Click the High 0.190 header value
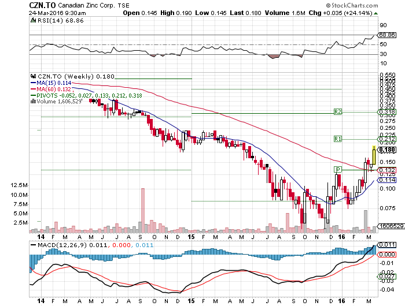This screenshot has height=306, width=405. click(x=176, y=13)
